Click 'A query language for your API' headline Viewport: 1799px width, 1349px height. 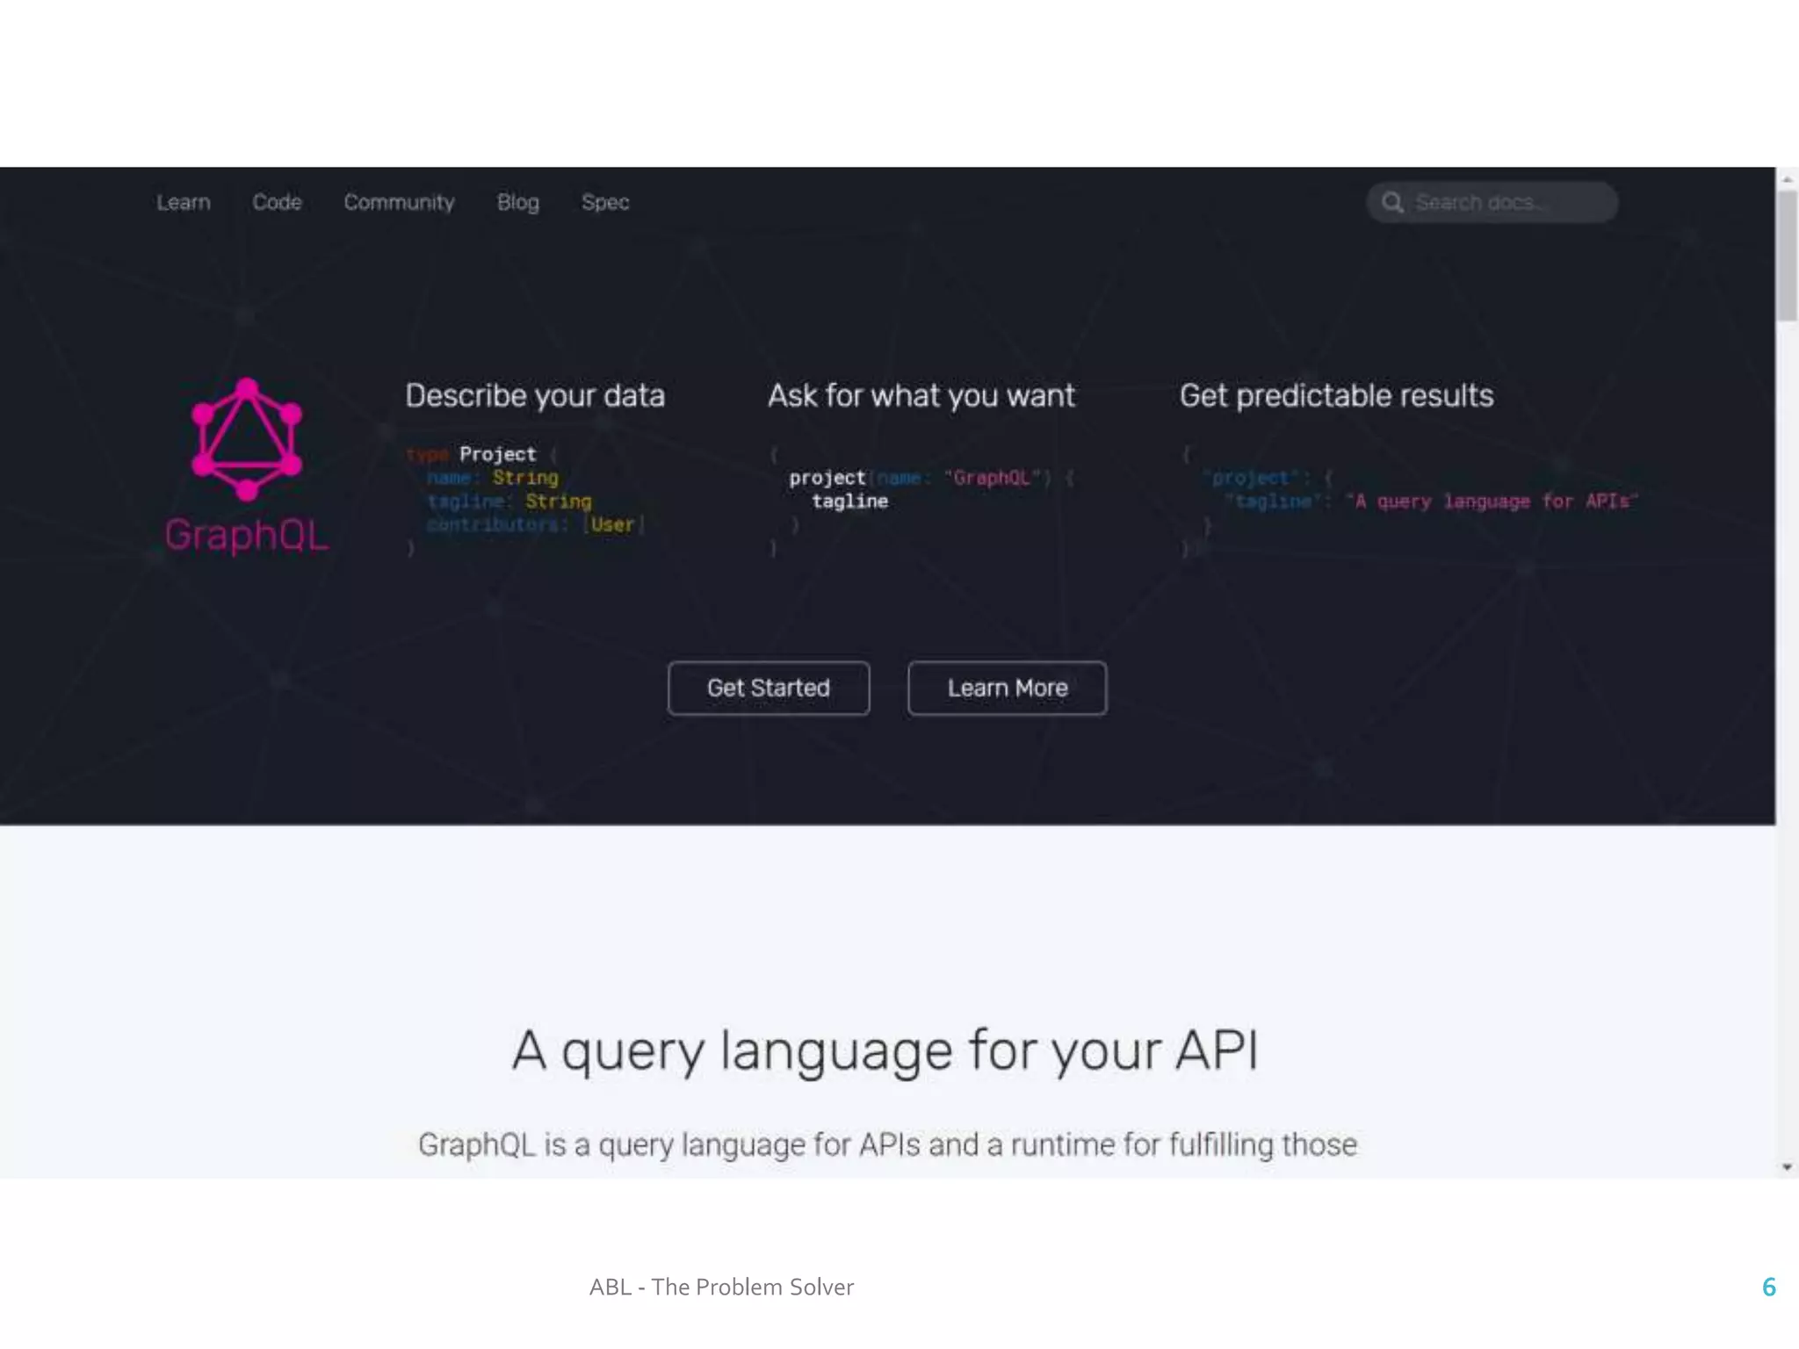point(885,1051)
